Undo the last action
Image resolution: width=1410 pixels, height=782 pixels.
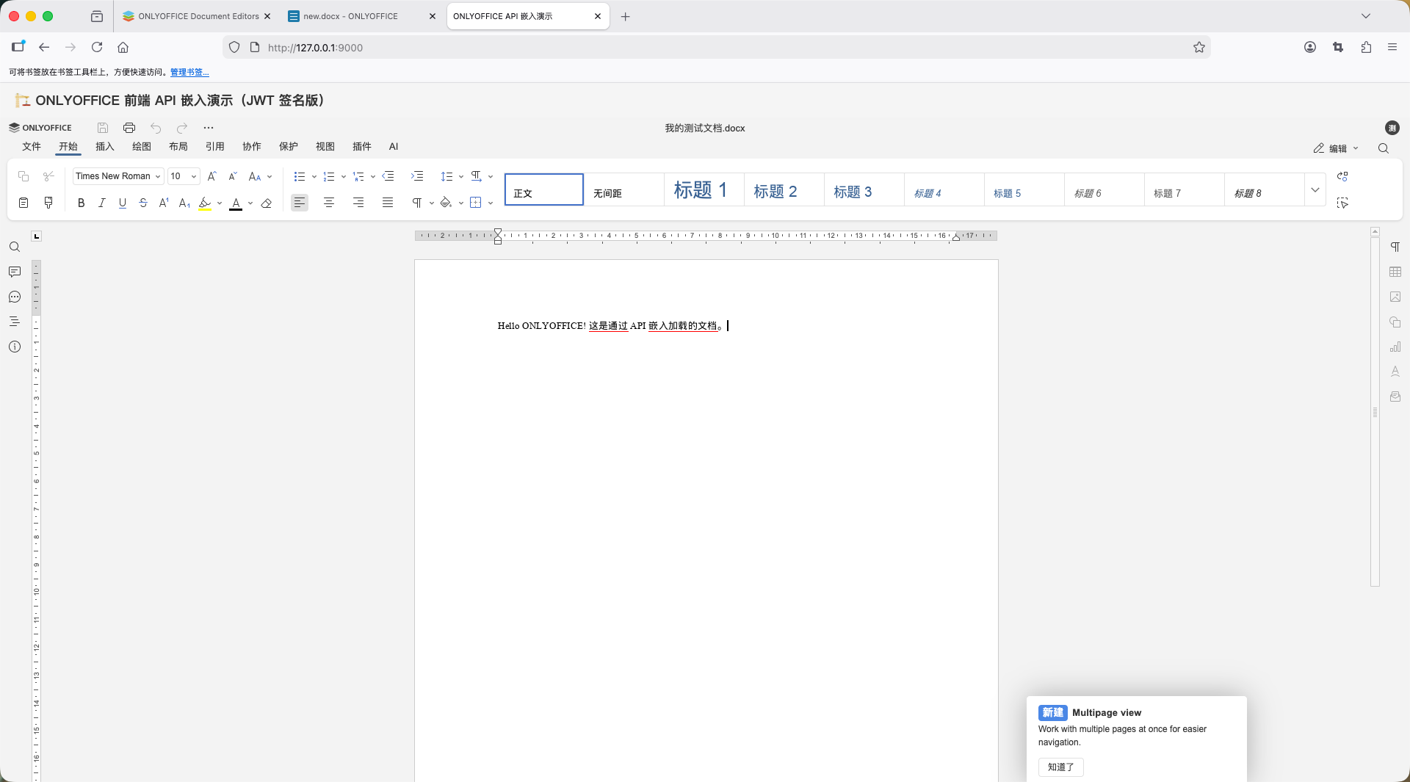(x=156, y=128)
